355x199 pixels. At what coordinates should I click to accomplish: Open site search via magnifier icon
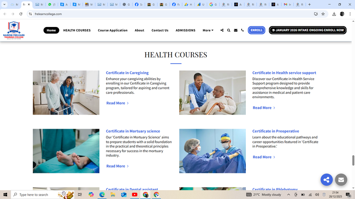pyautogui.click(x=229, y=31)
